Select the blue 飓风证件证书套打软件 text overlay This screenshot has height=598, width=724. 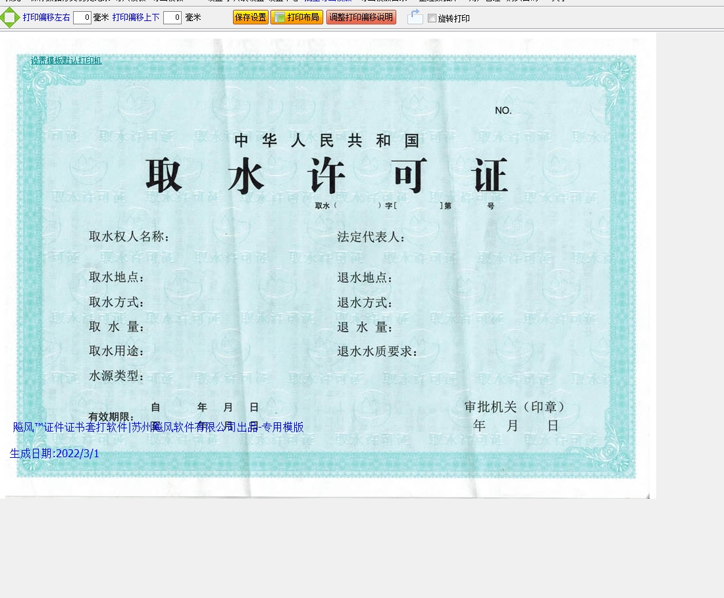click(158, 427)
